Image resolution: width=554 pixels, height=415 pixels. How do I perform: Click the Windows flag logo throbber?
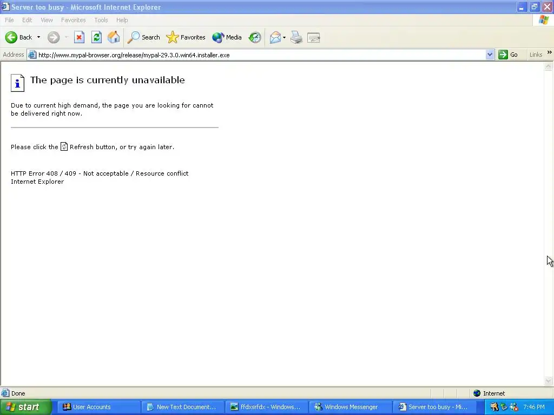point(543,20)
